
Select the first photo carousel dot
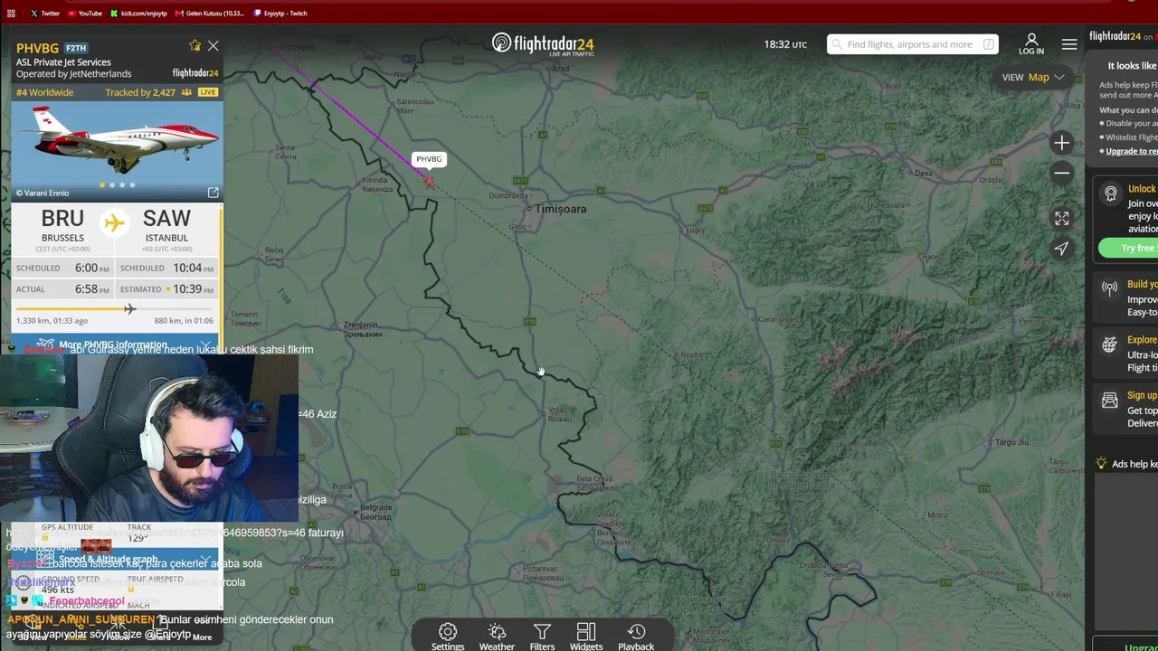tap(101, 185)
